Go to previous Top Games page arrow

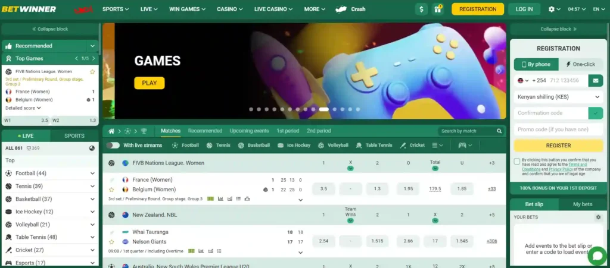pos(77,59)
